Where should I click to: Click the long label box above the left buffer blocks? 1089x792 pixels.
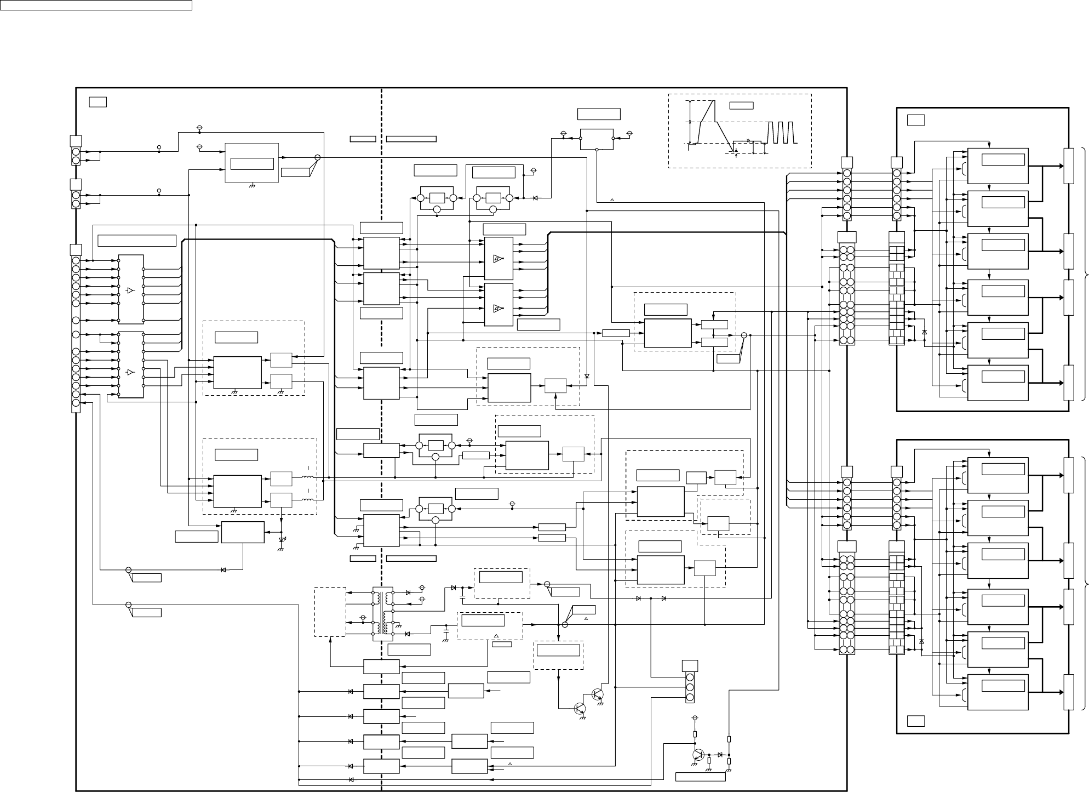(137, 241)
